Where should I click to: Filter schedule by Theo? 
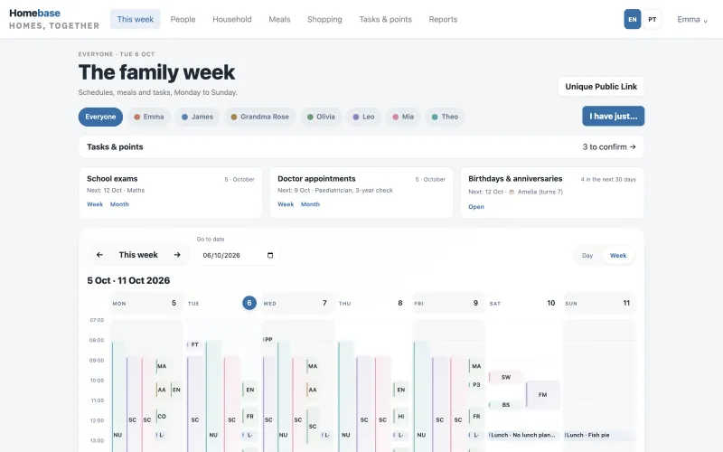tap(445, 117)
